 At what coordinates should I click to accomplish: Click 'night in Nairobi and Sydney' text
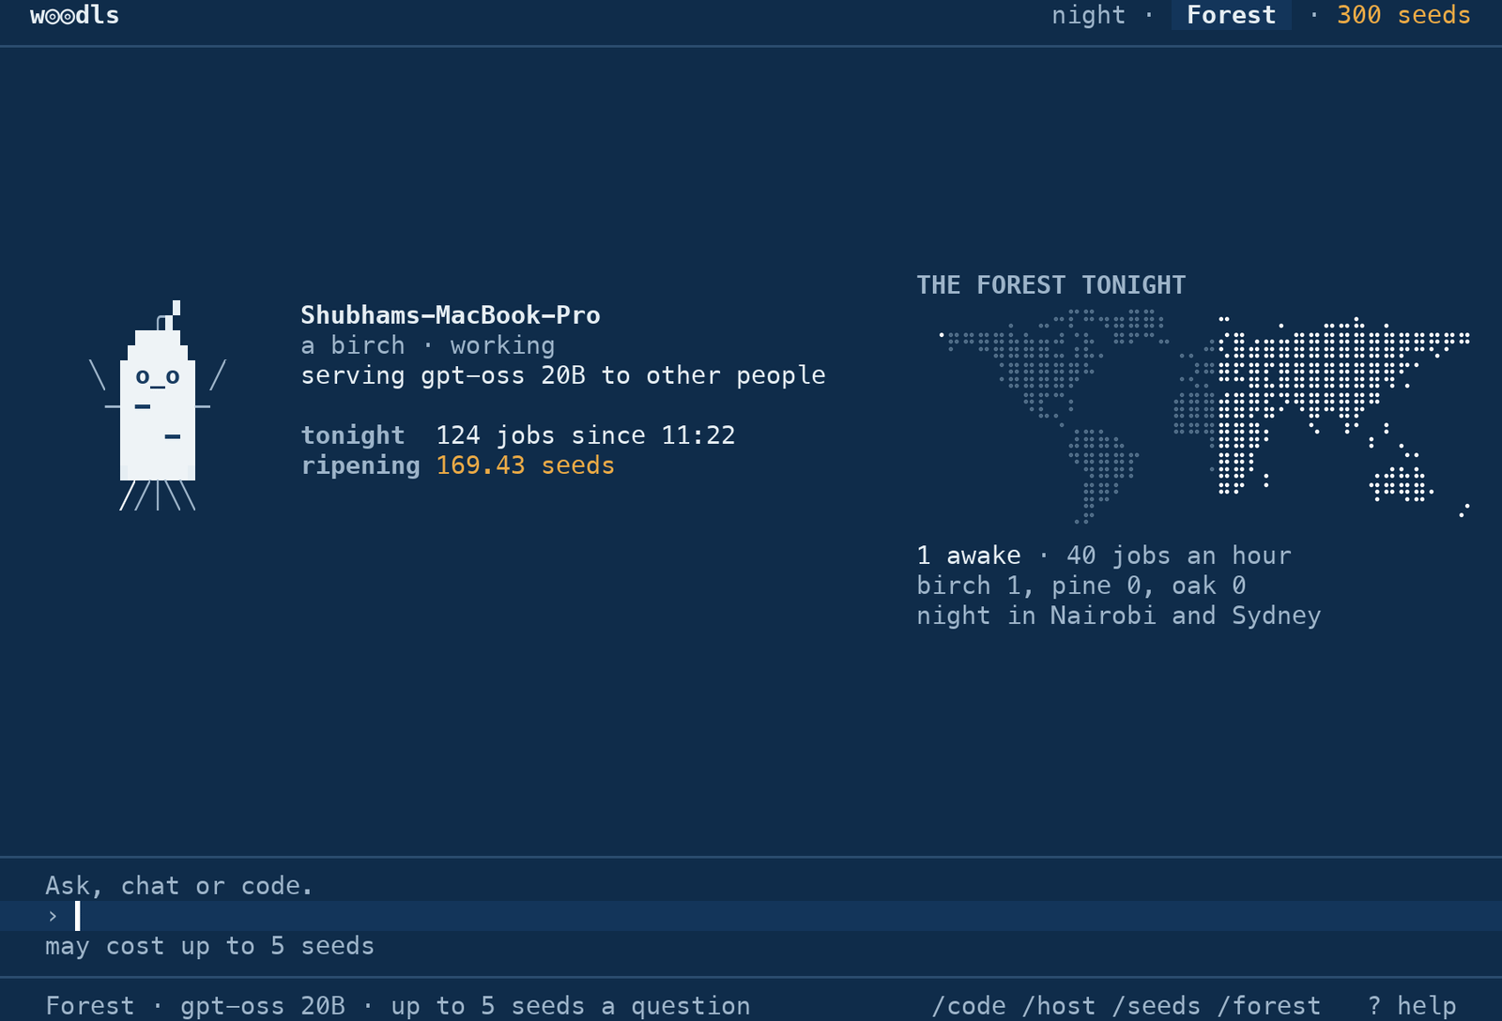[1119, 616]
